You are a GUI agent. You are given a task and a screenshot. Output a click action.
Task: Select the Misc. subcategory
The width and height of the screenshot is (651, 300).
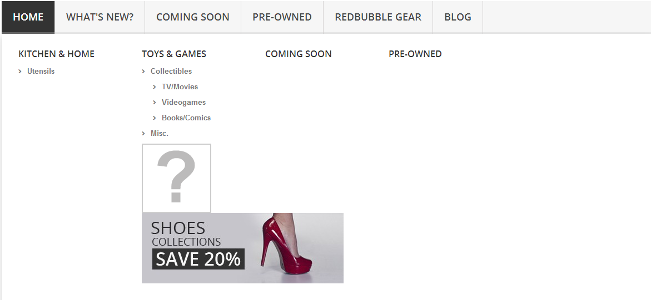pyautogui.click(x=160, y=134)
